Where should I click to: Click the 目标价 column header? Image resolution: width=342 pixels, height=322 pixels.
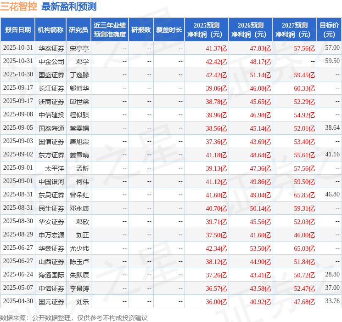[329, 29]
